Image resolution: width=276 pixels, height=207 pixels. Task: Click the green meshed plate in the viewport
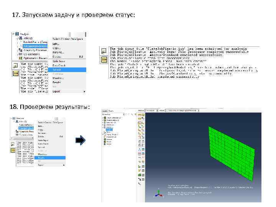click(232, 153)
